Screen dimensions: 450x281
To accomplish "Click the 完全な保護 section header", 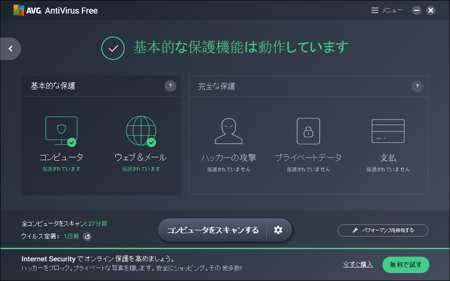I will click(217, 86).
